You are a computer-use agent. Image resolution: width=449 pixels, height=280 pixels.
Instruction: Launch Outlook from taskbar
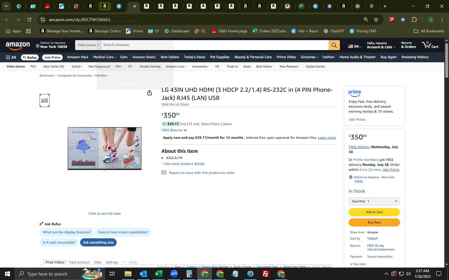tap(143, 274)
